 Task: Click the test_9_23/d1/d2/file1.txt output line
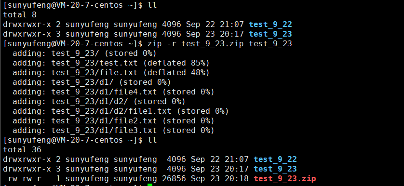pos(121,111)
